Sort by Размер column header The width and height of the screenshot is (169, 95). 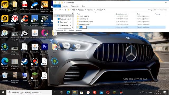click(157, 14)
